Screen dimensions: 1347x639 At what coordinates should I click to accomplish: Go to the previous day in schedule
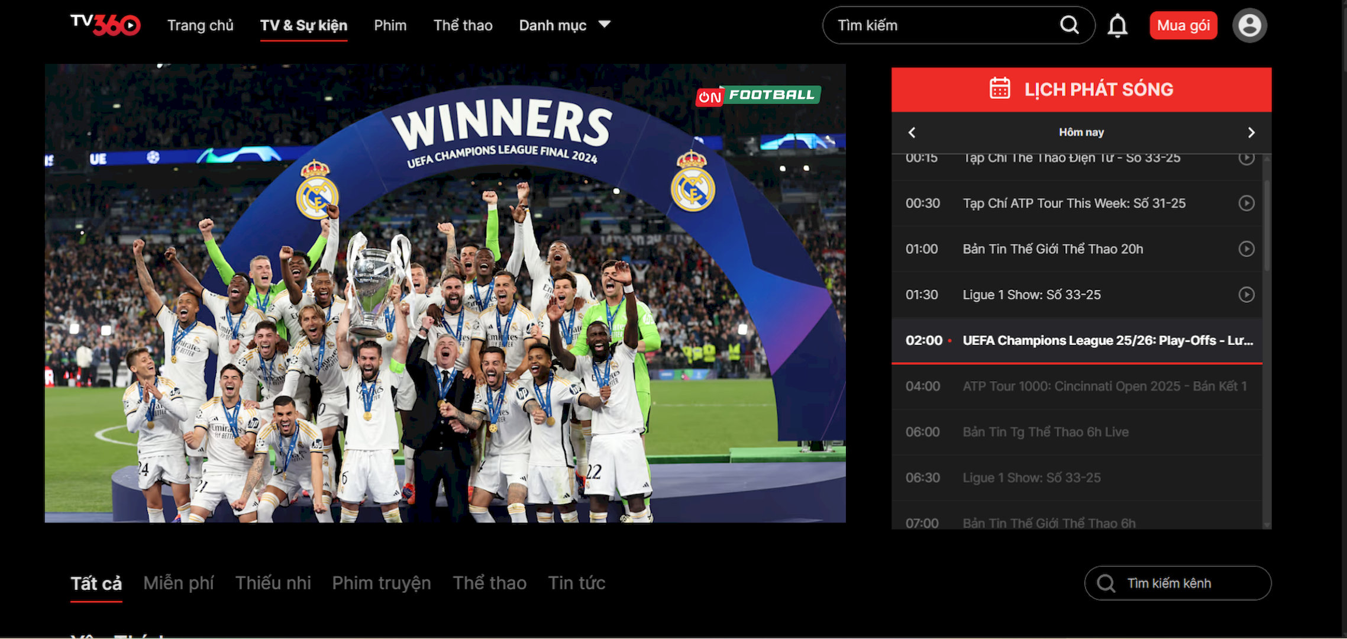(x=912, y=133)
